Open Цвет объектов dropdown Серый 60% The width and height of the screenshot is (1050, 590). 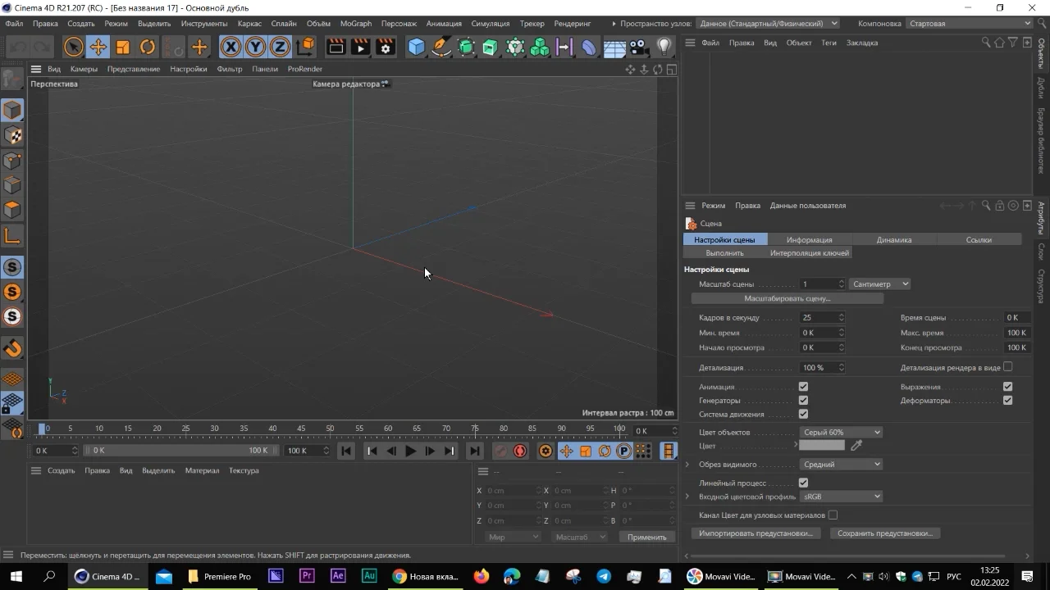(x=841, y=433)
